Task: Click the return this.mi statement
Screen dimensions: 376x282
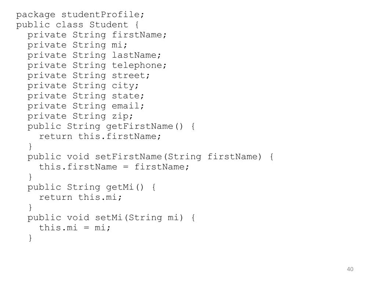Action: [x=80, y=197]
